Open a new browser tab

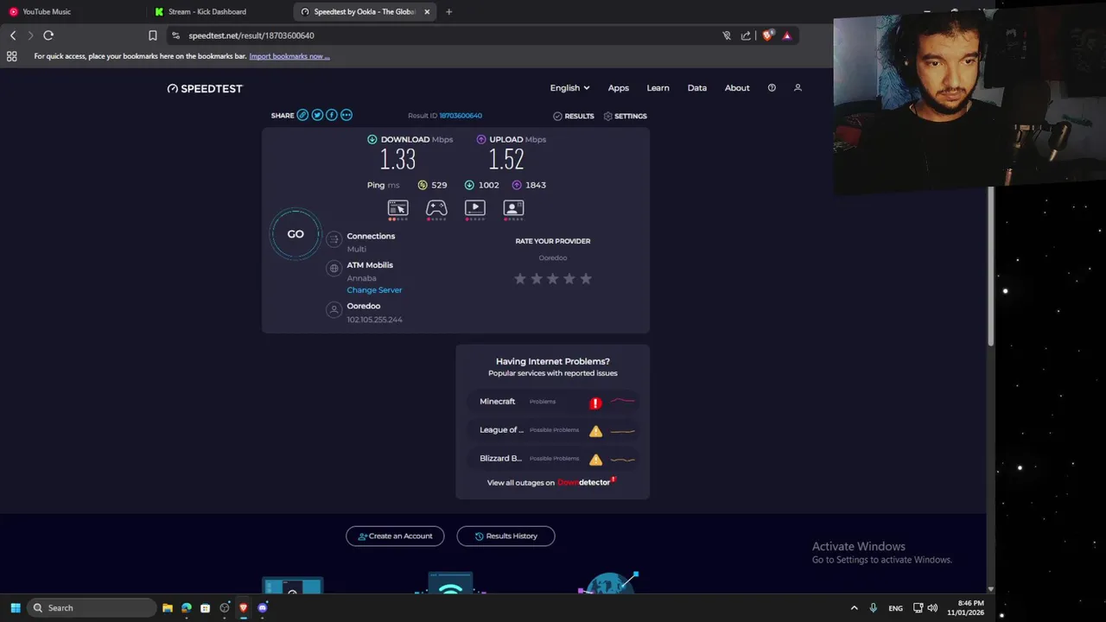click(x=448, y=12)
